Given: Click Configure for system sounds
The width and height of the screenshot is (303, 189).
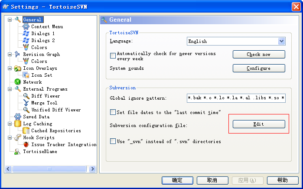Looking at the screenshot, I should pos(259,68).
